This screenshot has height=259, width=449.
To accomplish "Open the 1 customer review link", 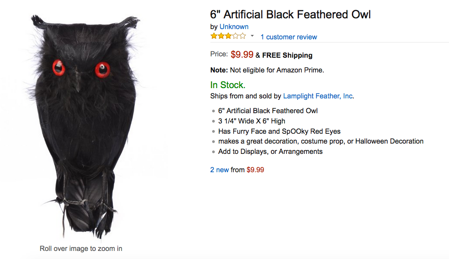I will [x=288, y=37].
